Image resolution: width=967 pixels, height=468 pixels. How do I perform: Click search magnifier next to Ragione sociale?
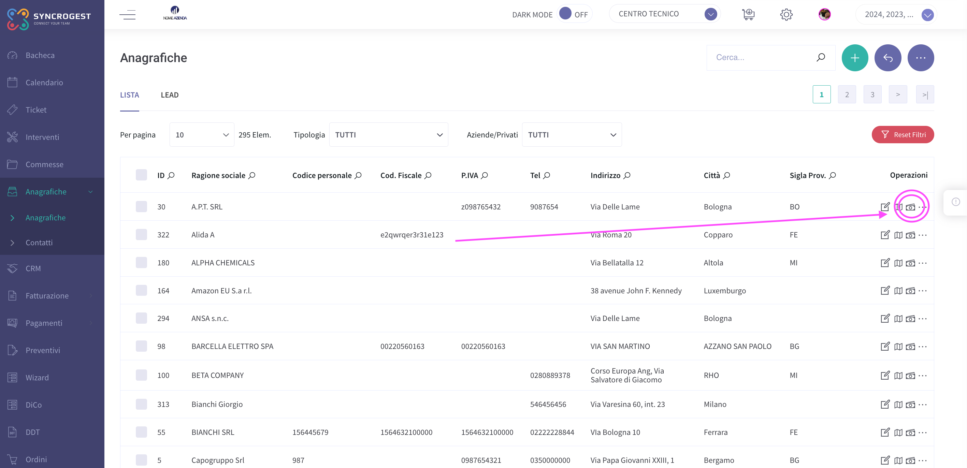pos(252,175)
